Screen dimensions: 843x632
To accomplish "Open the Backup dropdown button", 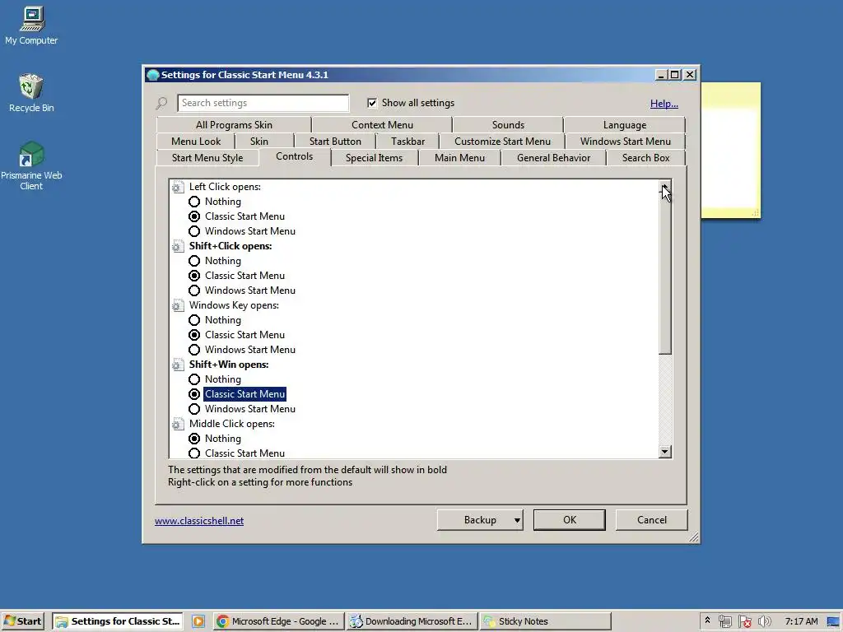I will click(480, 520).
